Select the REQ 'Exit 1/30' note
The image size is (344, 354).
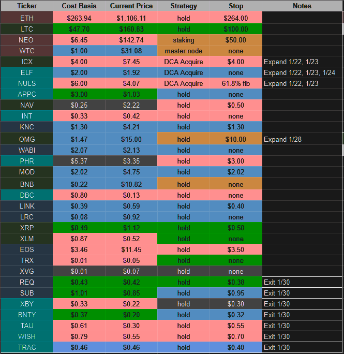(x=302, y=282)
